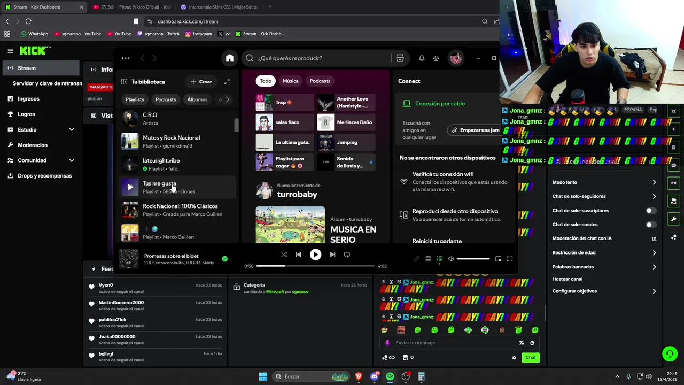Open the Kick chat bubble sidebar icon

pos(673,165)
